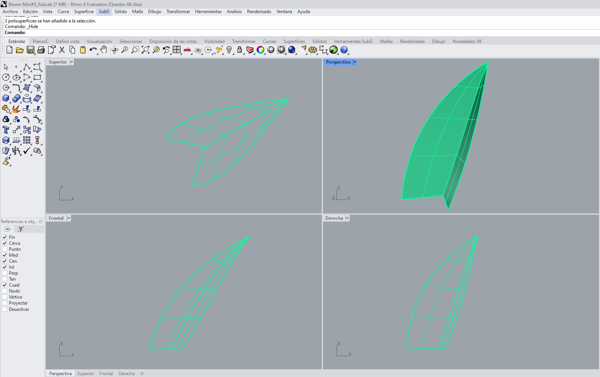The image size is (600, 377).
Task: Select the sphere creation tool
Action: tap(16, 98)
